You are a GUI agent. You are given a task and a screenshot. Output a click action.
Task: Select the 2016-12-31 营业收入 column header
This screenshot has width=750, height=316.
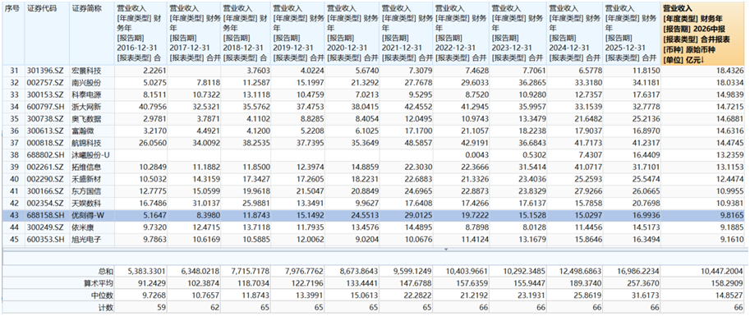point(140,33)
